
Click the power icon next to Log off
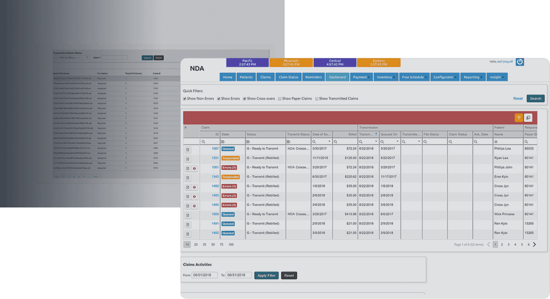point(520,62)
